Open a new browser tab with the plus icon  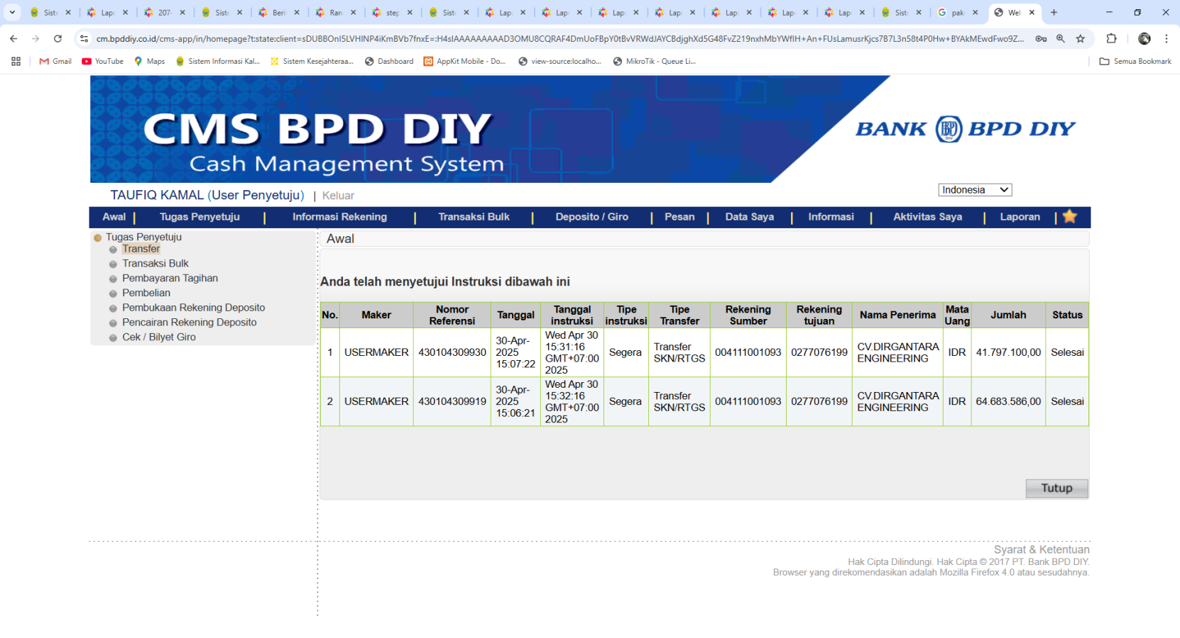[x=1054, y=12]
